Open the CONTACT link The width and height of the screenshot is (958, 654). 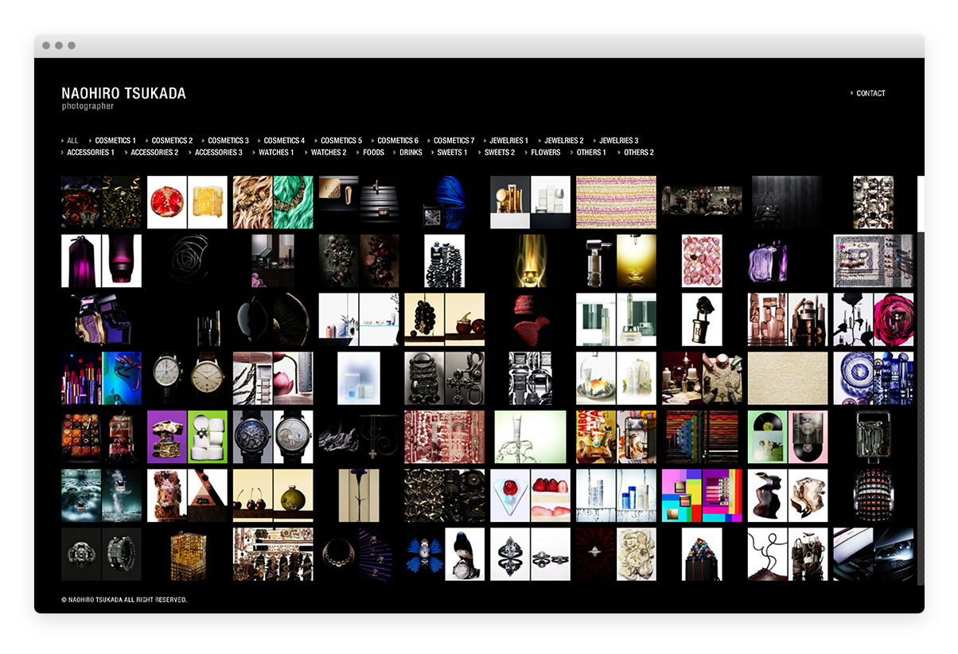click(x=870, y=93)
